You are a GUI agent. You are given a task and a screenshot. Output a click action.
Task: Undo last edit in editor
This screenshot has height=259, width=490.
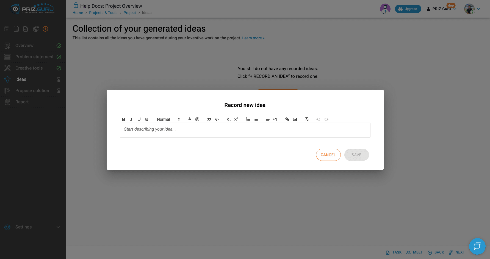pyautogui.click(x=318, y=119)
